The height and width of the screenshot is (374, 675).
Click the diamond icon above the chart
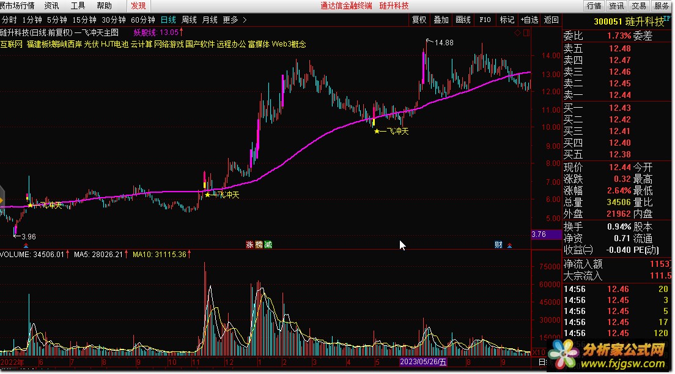point(517,32)
